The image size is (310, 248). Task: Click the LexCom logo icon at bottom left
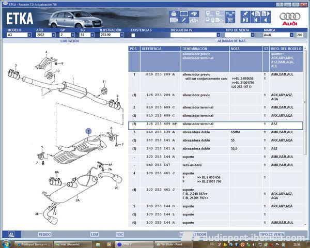11,235
